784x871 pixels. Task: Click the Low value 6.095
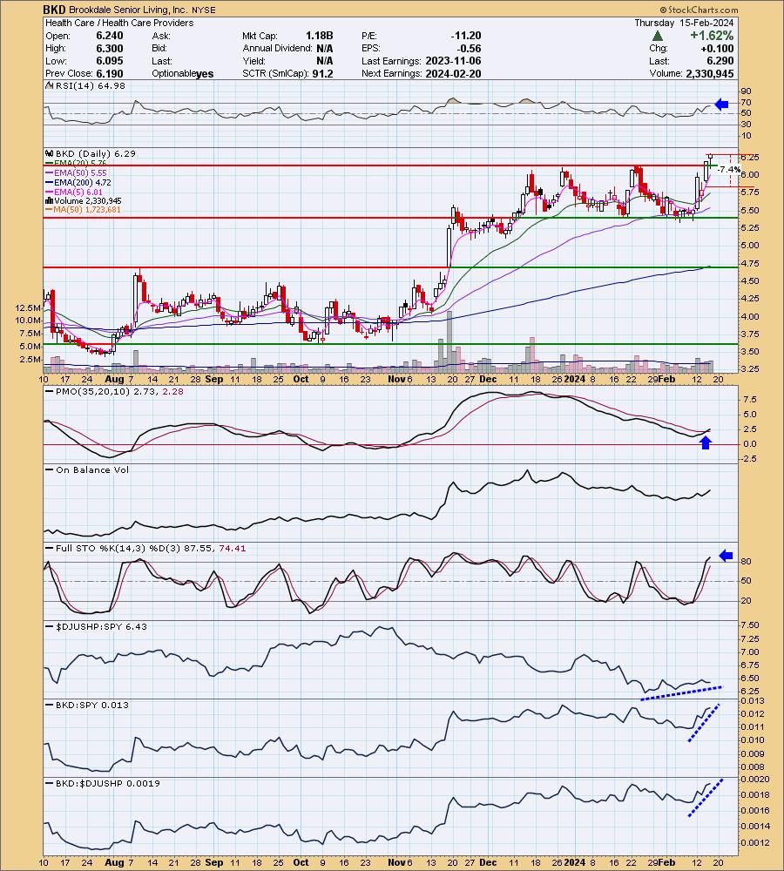point(110,61)
